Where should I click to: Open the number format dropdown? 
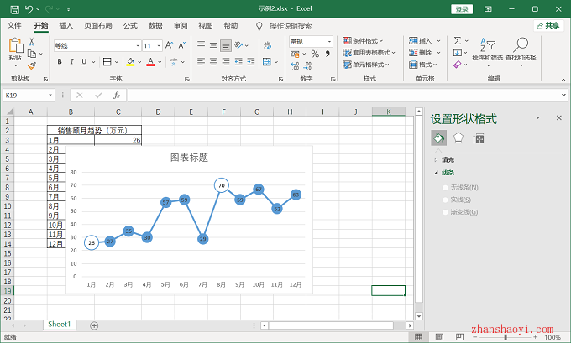[329, 41]
